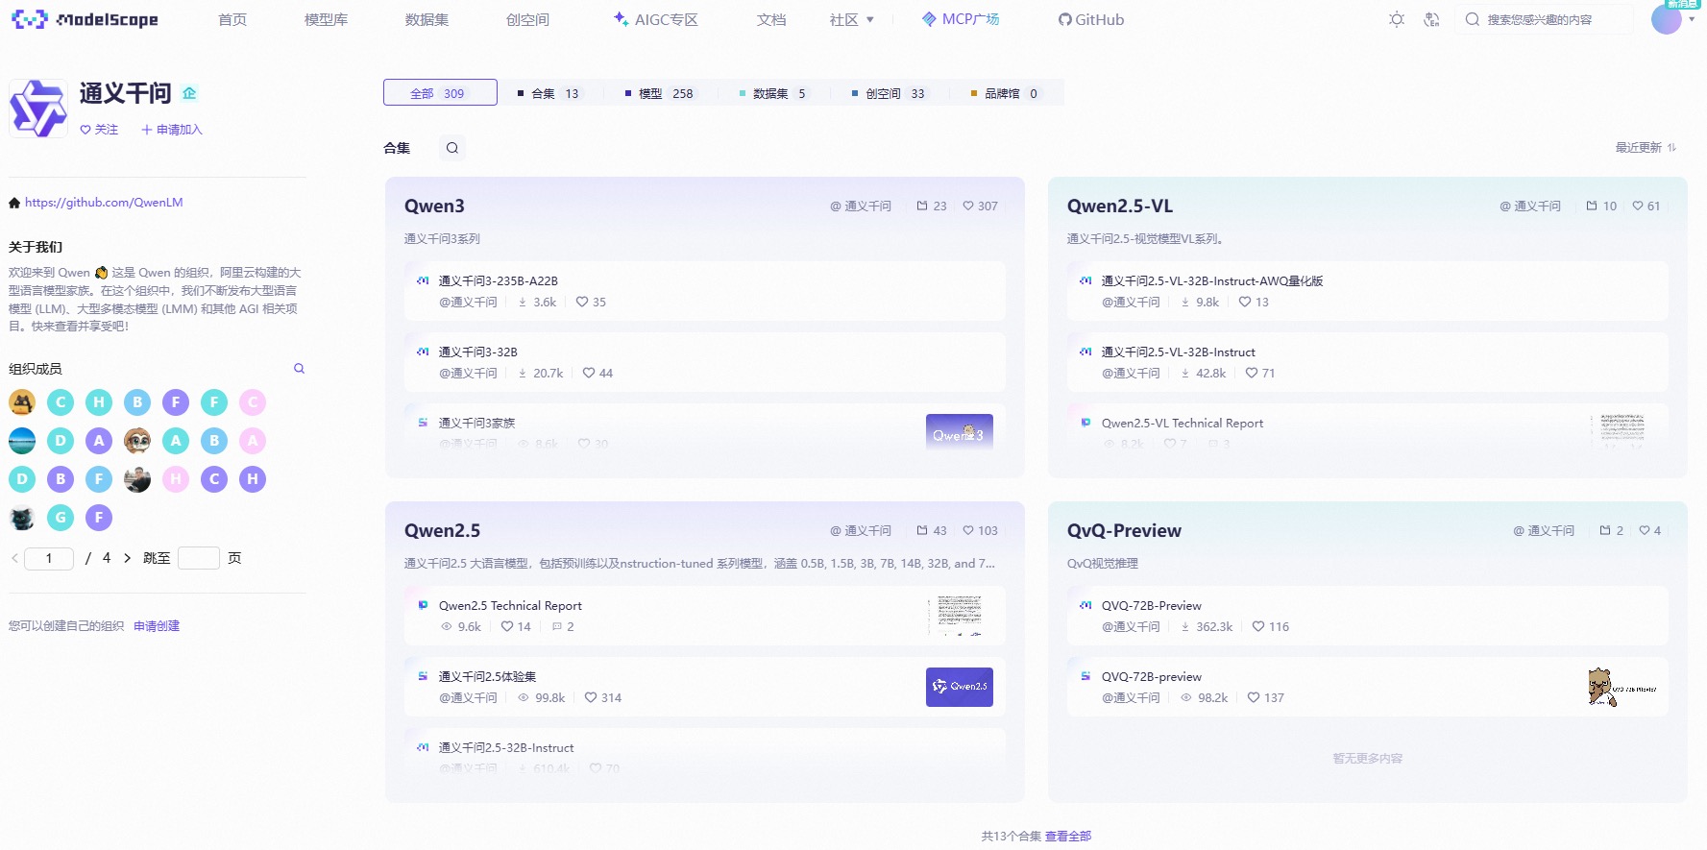Click 申请加入 to request joining
The image size is (1707, 850).
click(172, 130)
